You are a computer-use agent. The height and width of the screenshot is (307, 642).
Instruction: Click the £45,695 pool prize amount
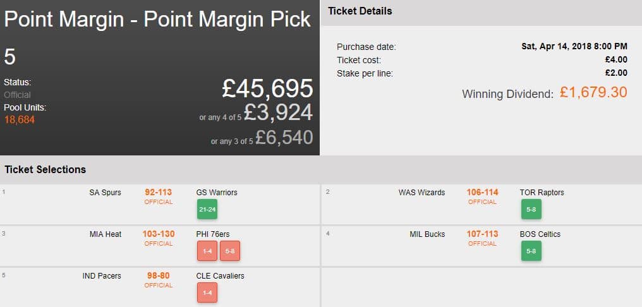[x=267, y=89]
